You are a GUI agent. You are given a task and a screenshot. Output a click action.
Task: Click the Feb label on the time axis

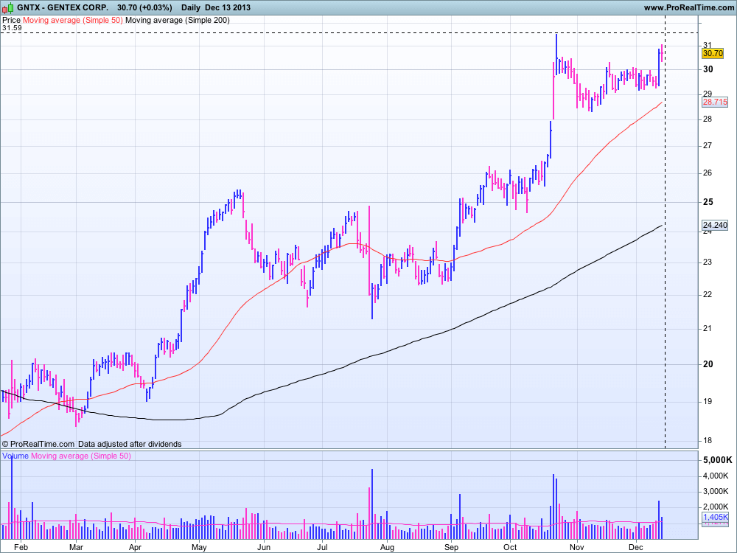(21, 547)
